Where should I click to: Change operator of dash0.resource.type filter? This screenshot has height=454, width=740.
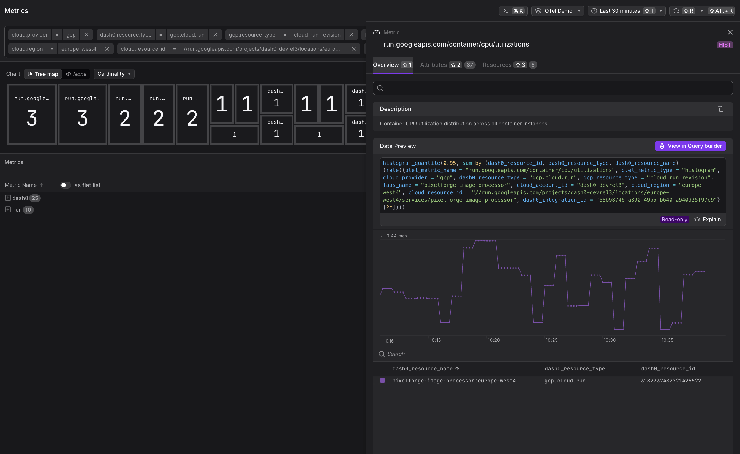pos(161,35)
